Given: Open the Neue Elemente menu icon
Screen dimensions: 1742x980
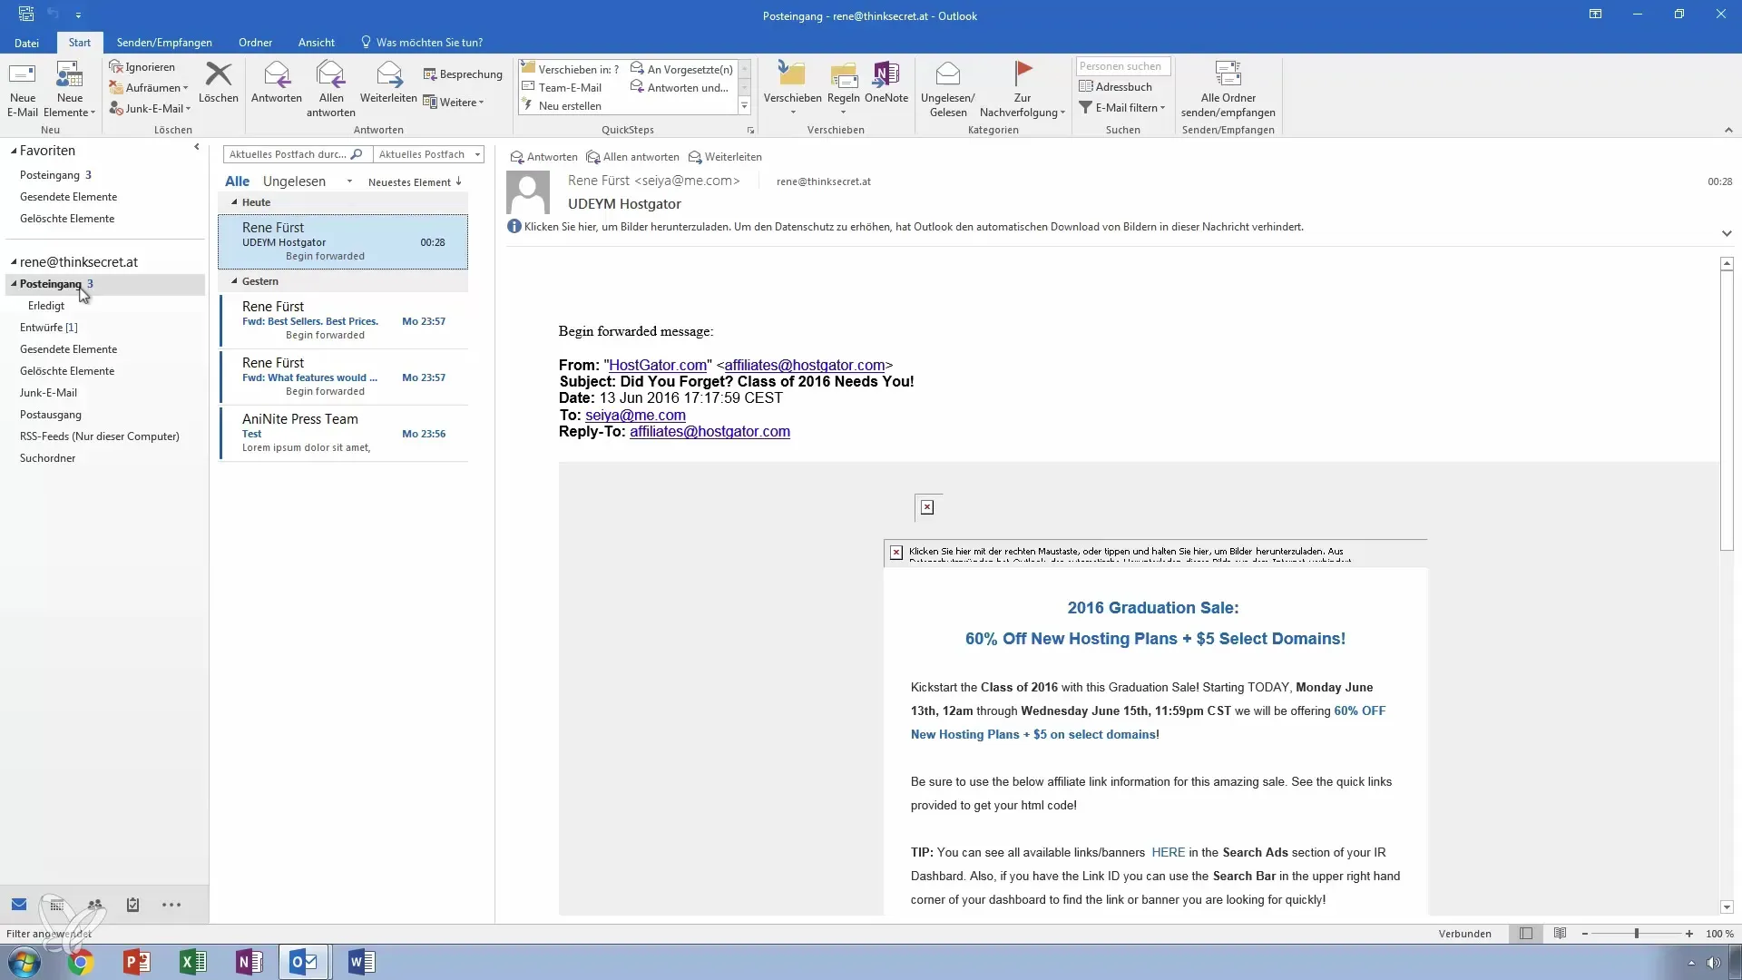Looking at the screenshot, I should [70, 74].
